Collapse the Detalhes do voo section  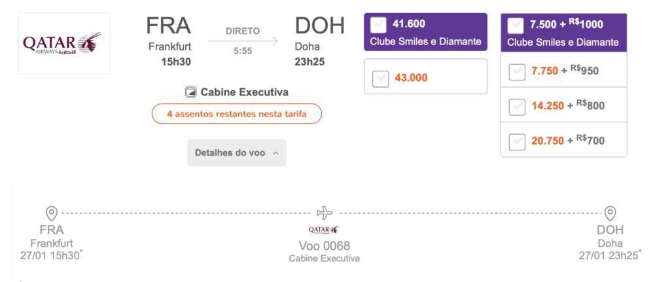[237, 152]
